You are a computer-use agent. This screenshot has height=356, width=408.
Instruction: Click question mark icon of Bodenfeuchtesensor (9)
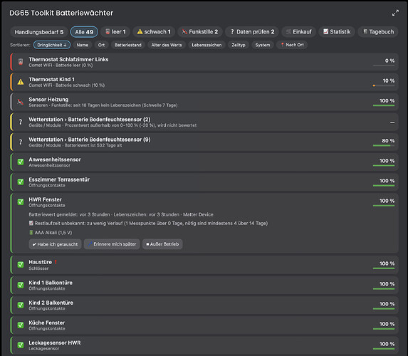point(21,142)
